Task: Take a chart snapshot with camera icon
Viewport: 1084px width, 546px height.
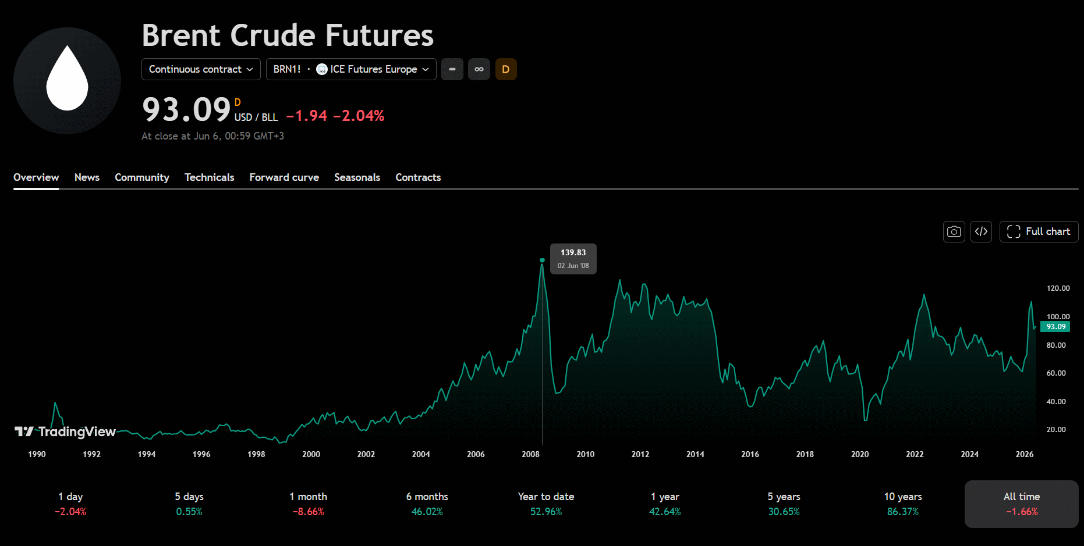Action: coord(954,231)
